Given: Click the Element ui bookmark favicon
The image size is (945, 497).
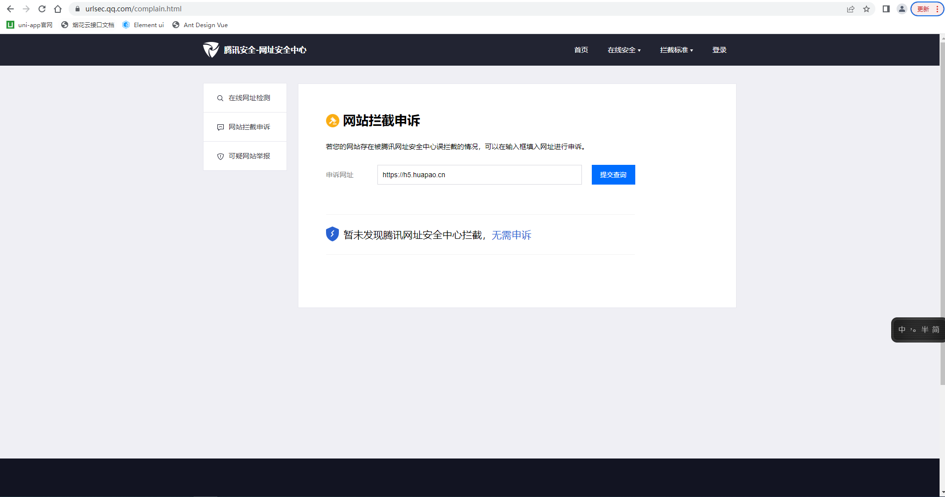Looking at the screenshot, I should point(126,25).
